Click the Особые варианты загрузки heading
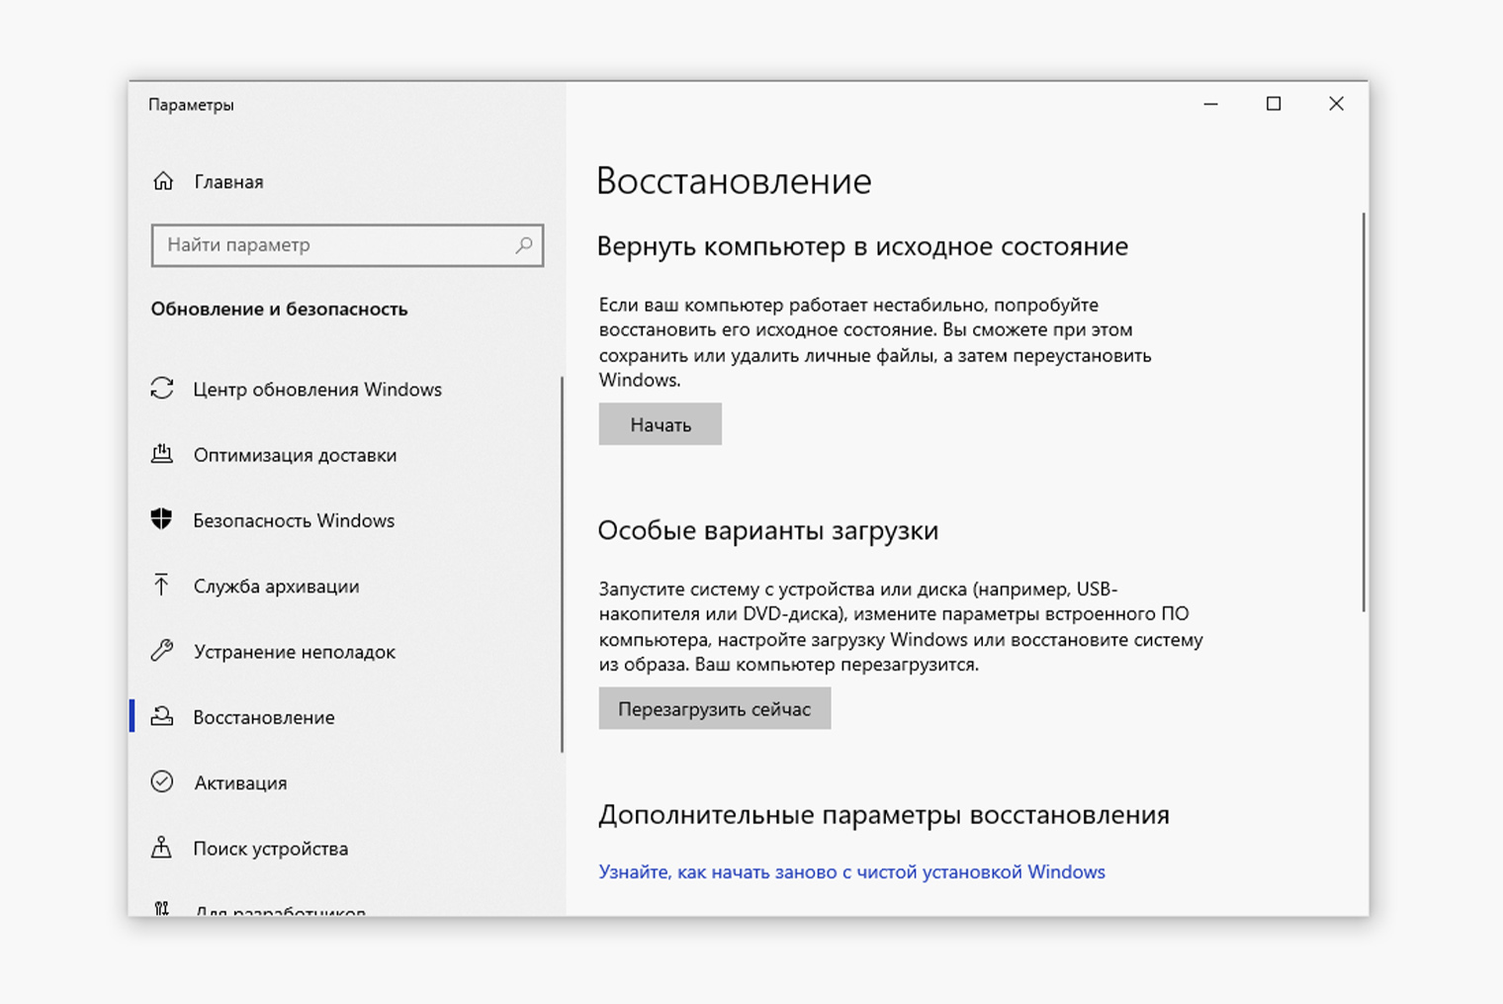The image size is (1503, 1004). pos(767,530)
